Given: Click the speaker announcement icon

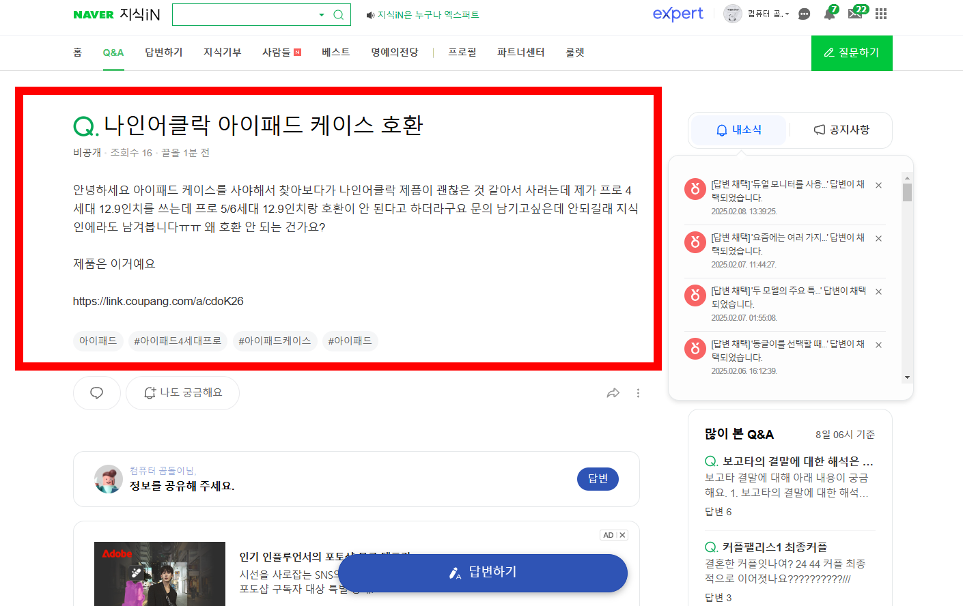Looking at the screenshot, I should (370, 15).
